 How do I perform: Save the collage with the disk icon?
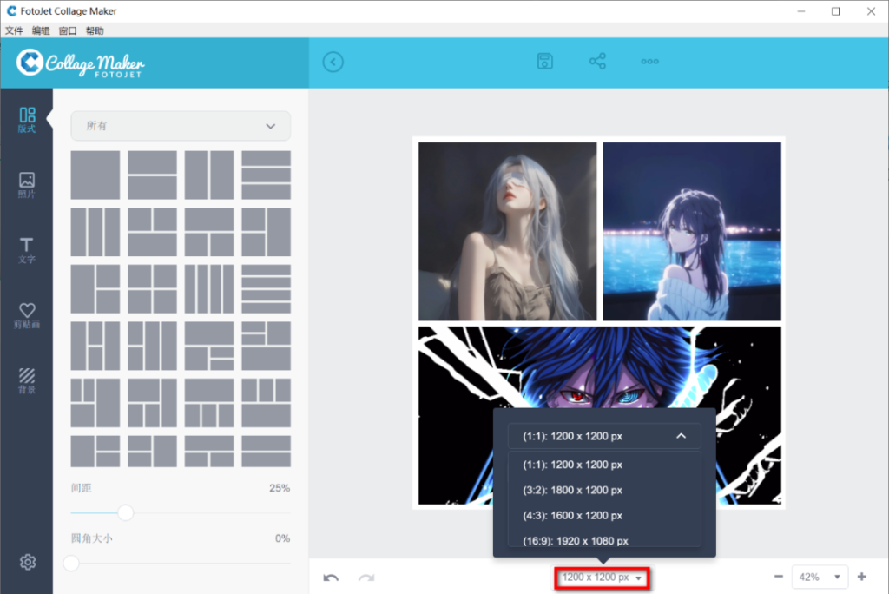[545, 62]
